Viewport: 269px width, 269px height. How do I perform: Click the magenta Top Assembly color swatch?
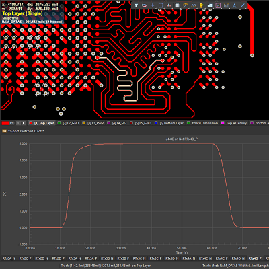pos(223,123)
